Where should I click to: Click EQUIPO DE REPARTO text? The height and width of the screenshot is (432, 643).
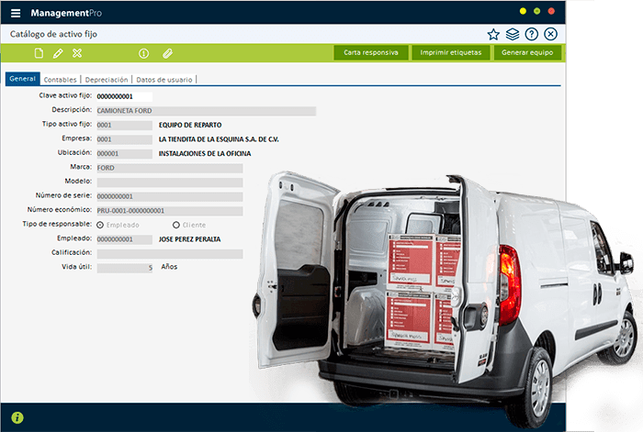[x=190, y=125]
